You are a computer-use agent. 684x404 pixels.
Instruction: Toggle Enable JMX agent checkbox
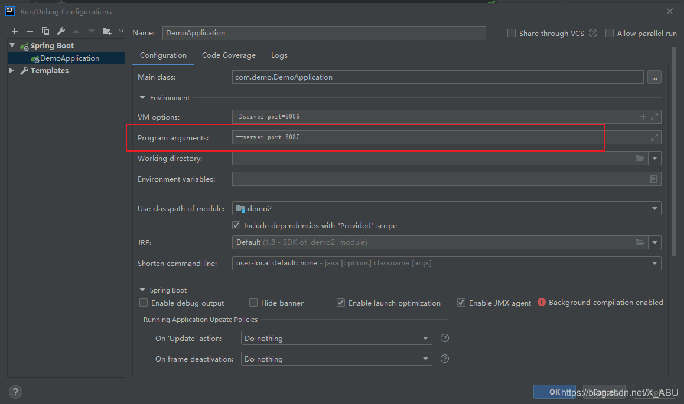pos(461,302)
